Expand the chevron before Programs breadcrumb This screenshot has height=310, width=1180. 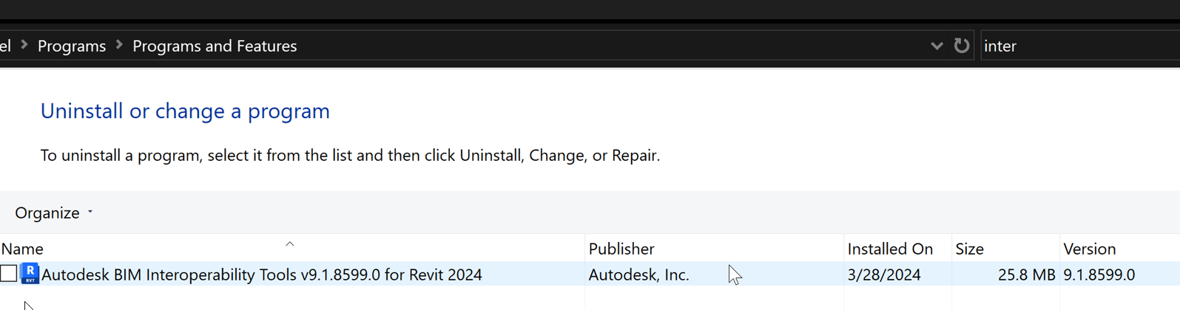(x=24, y=46)
